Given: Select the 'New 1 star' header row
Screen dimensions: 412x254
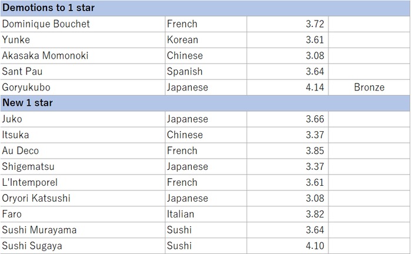Looking at the screenshot, I should (x=205, y=103).
